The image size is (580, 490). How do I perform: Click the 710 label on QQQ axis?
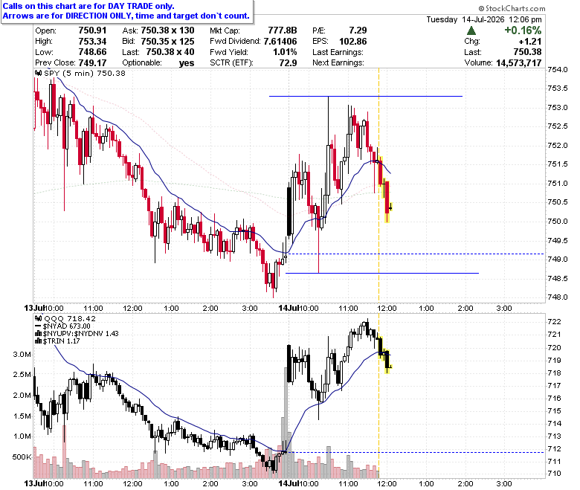(554, 474)
